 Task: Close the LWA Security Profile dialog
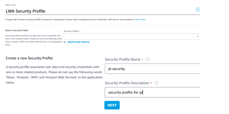[x=198, y=9]
